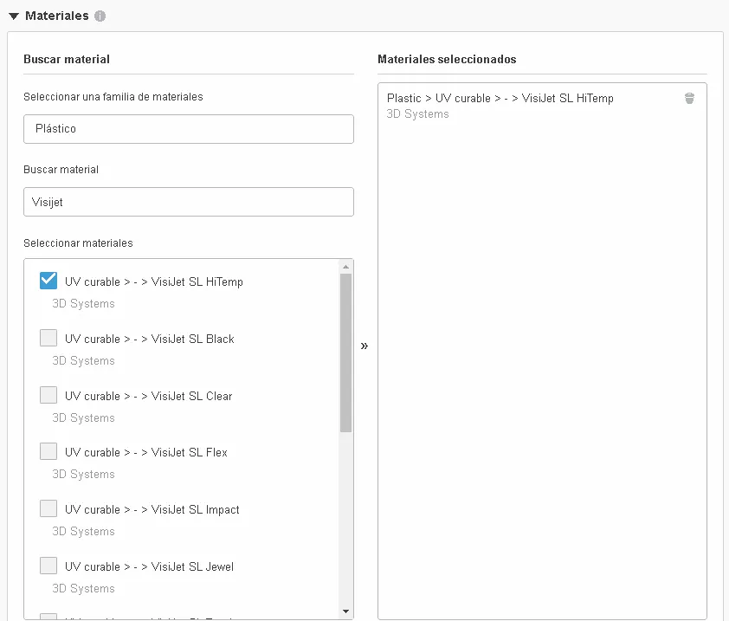Screen dimensions: 729x621
Task: Click the Materiales section title
Action: coord(57,16)
